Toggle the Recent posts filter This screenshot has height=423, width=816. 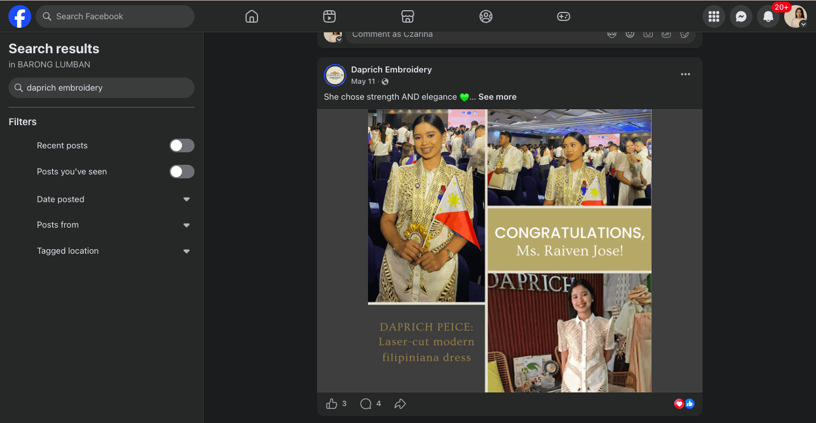[x=182, y=146]
